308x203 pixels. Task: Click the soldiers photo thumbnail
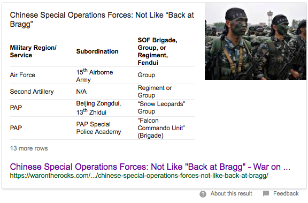click(x=256, y=41)
